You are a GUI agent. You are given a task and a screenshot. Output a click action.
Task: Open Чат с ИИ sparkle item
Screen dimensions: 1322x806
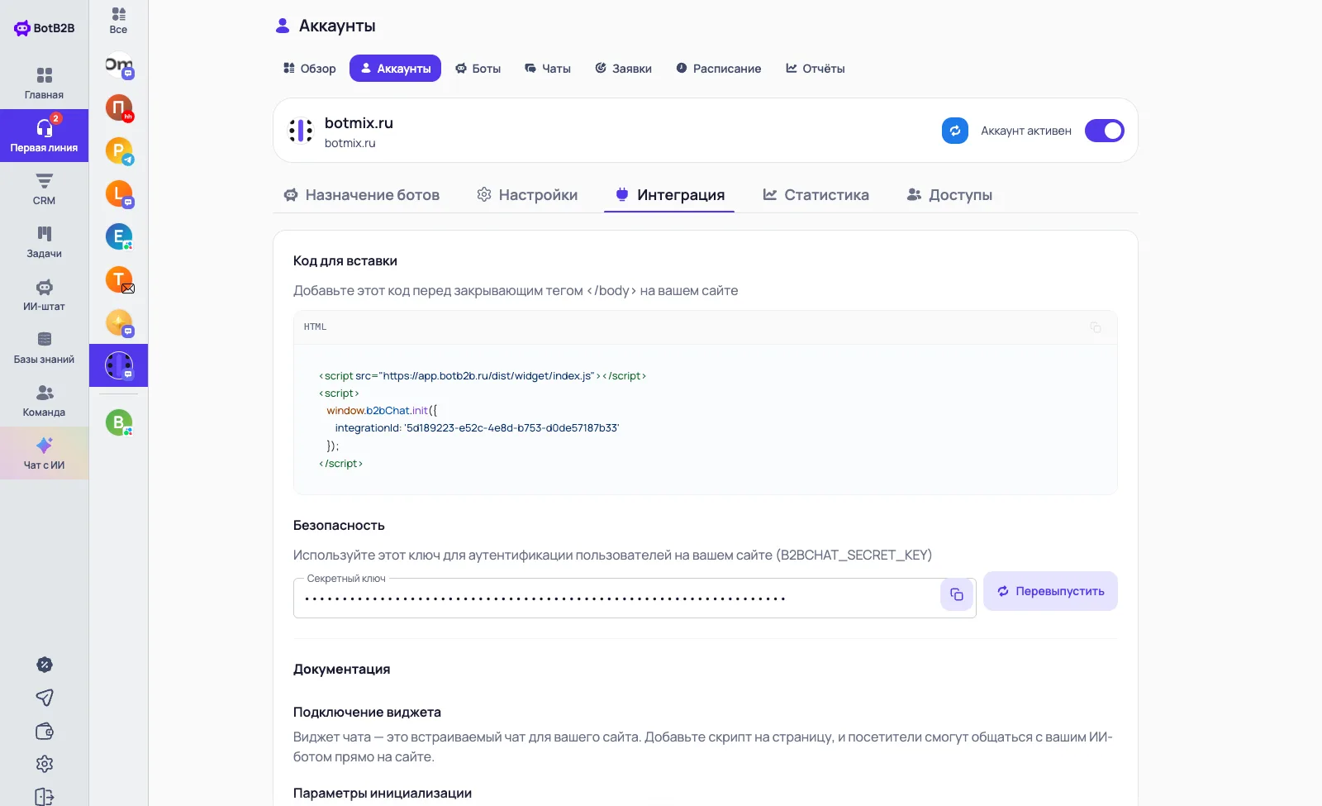44,453
